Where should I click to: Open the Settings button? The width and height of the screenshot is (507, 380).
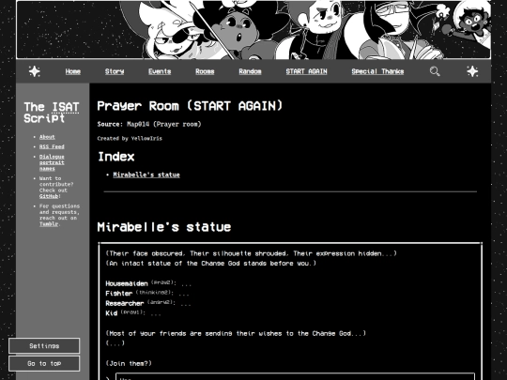[44, 345]
